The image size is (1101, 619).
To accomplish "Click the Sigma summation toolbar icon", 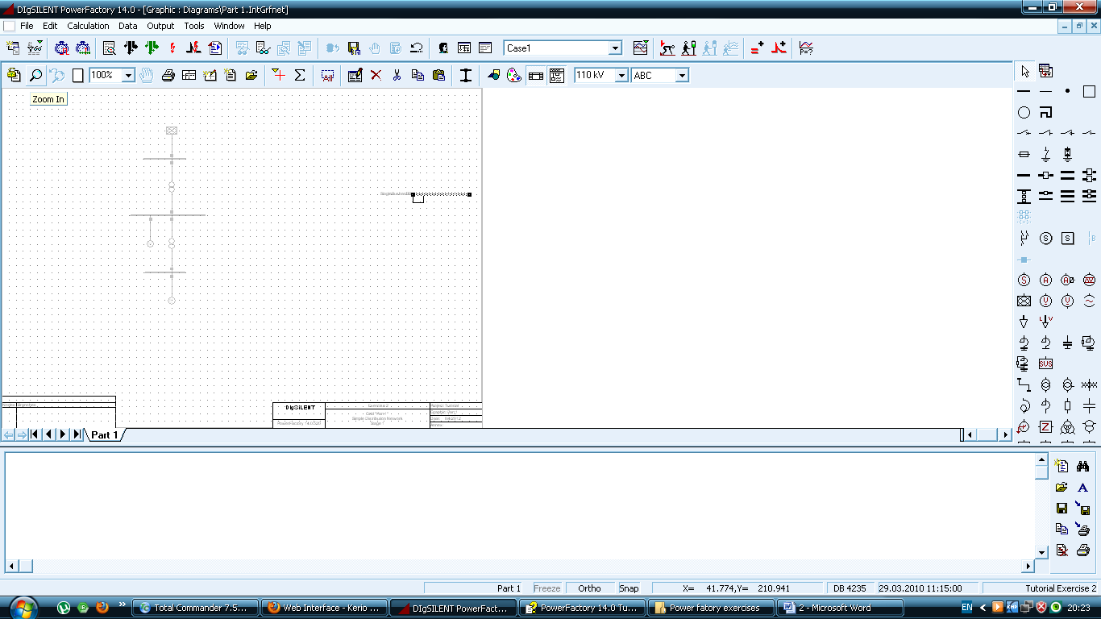I will (x=300, y=75).
